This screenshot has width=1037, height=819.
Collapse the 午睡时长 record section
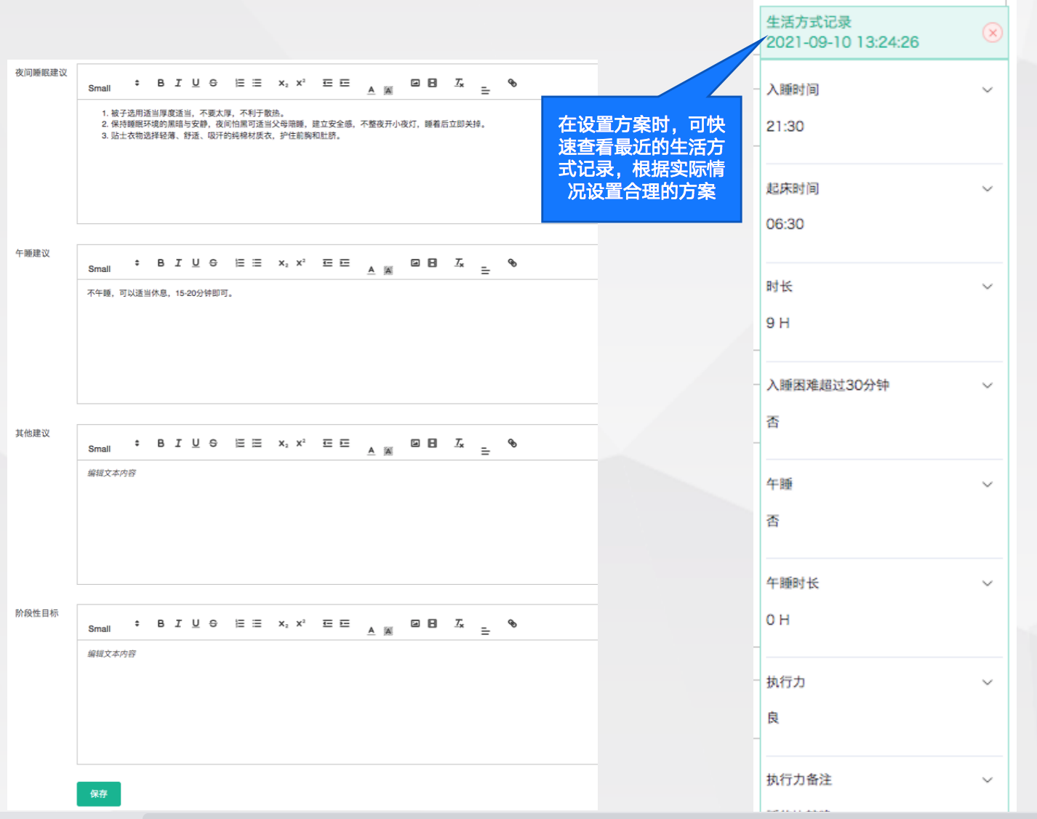click(988, 583)
